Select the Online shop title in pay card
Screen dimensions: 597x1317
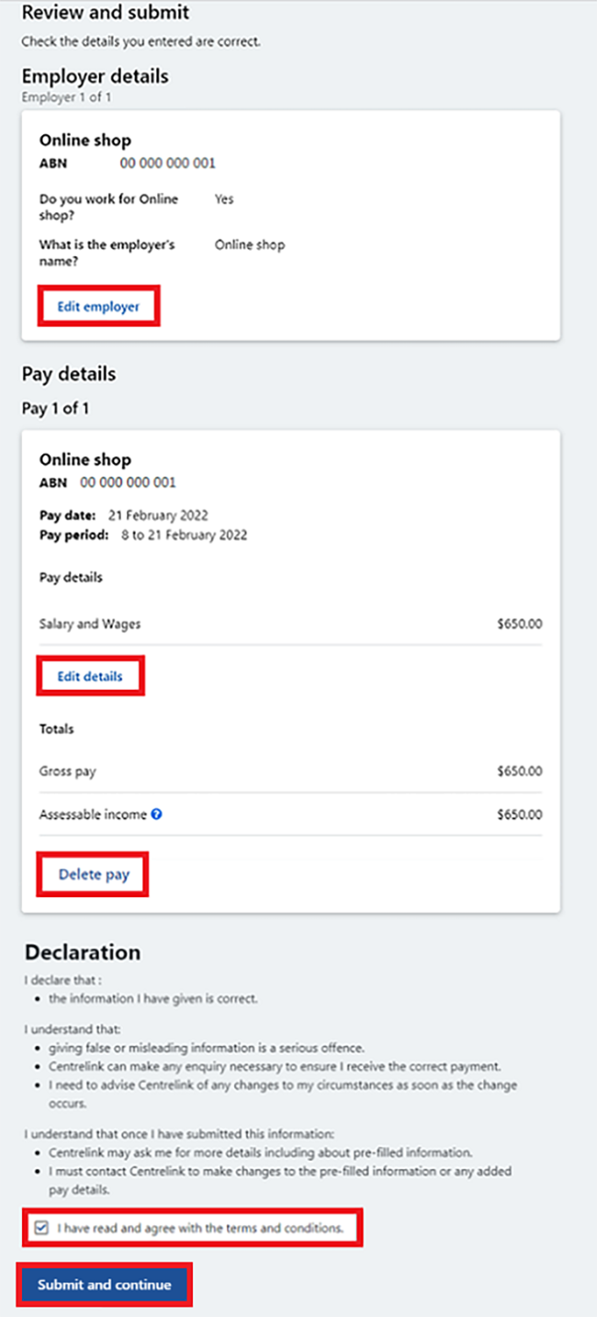[85, 459]
